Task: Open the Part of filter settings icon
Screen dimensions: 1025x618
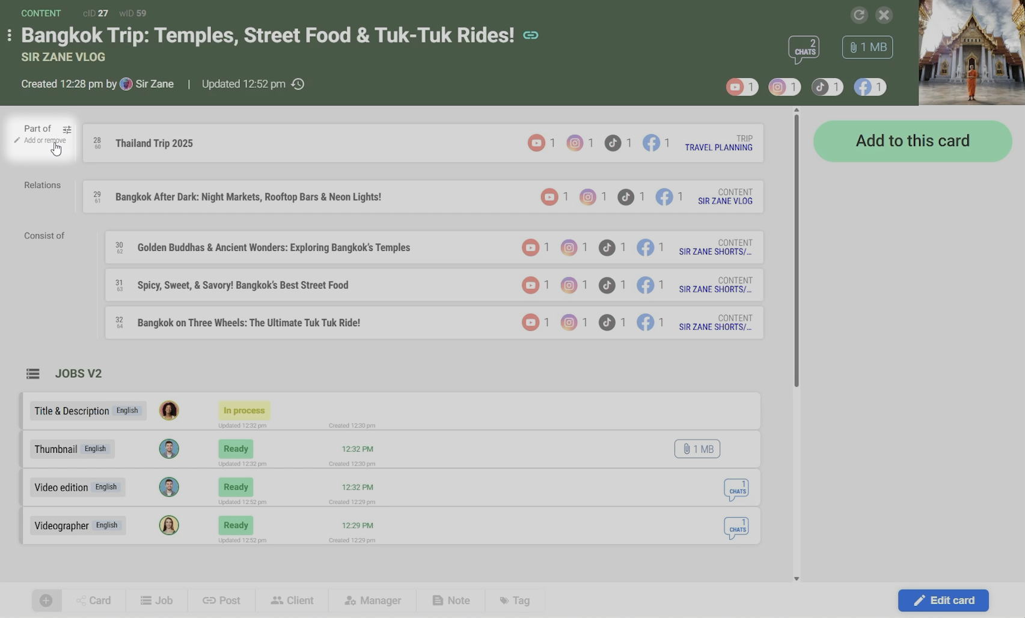Action: pyautogui.click(x=67, y=129)
